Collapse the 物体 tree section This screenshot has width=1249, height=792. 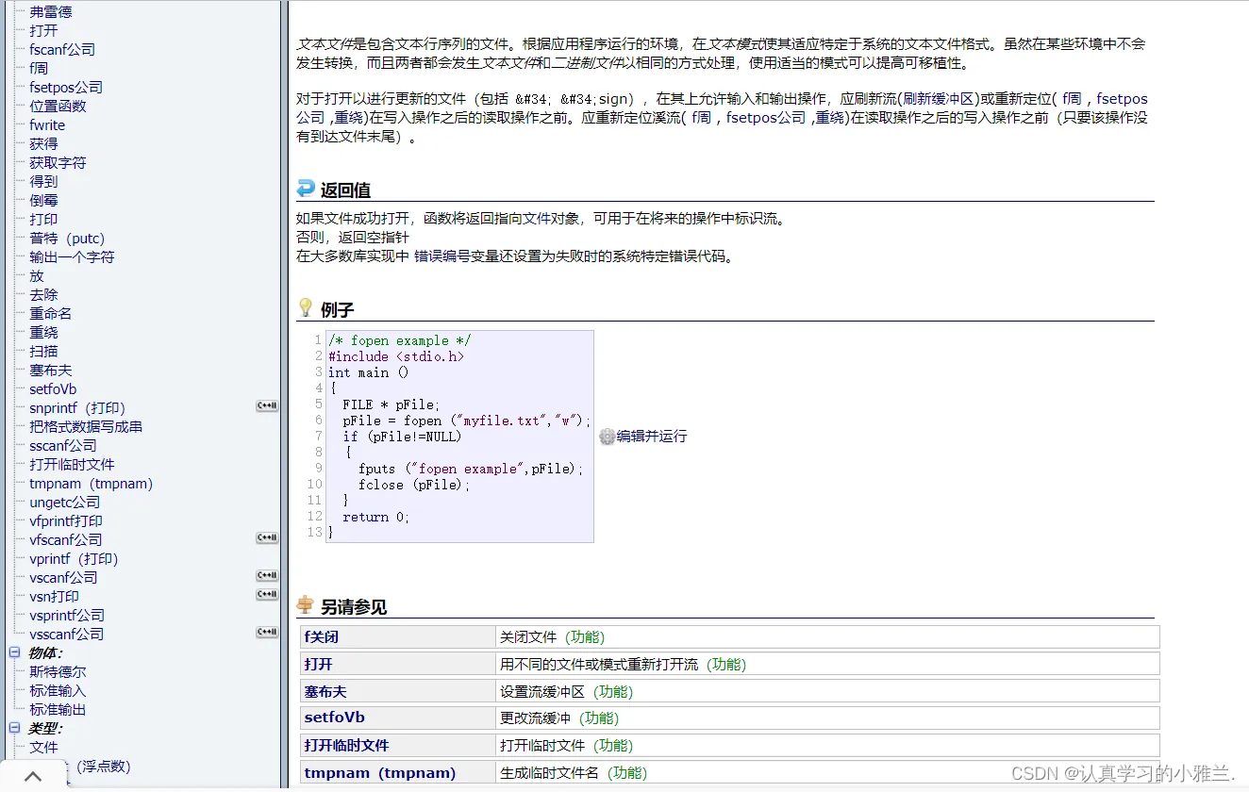(x=14, y=652)
